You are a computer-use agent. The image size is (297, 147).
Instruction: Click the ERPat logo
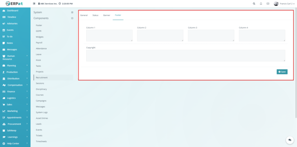click(x=15, y=3)
